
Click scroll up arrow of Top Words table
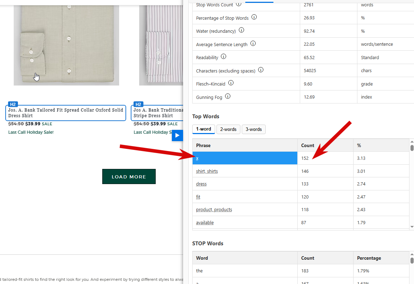click(412, 142)
